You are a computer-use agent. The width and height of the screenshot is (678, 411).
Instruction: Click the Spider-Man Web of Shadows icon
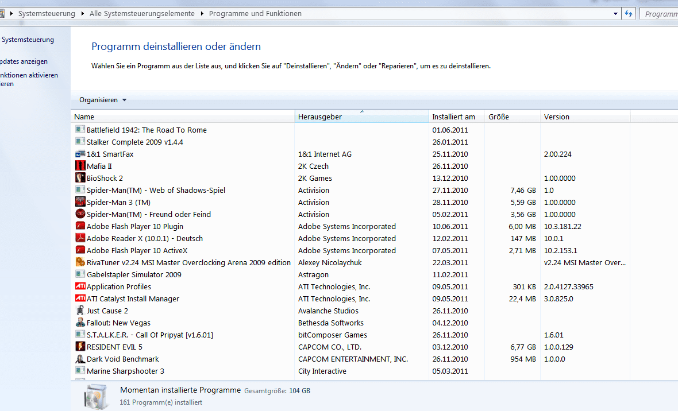pos(80,190)
